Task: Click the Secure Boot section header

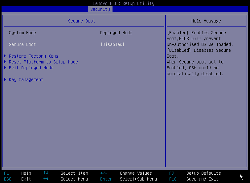Action: pos(81,21)
